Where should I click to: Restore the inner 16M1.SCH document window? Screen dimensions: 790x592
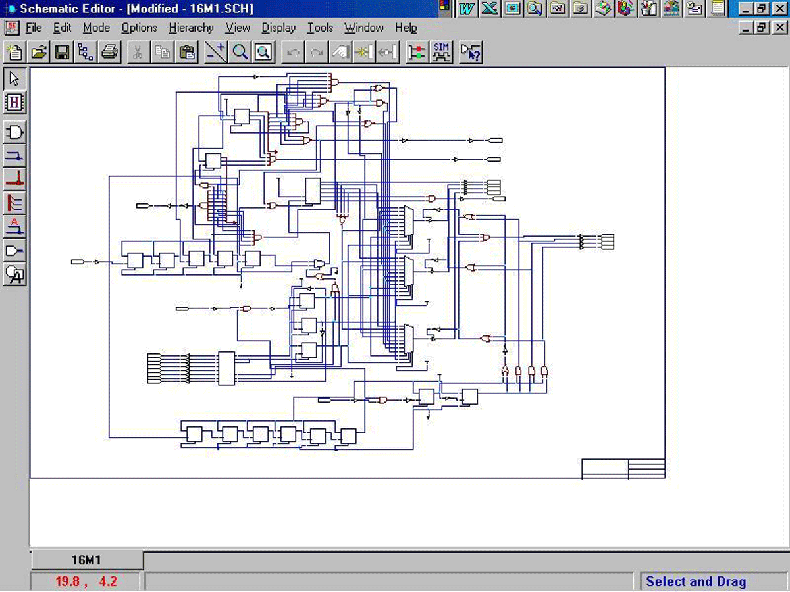click(x=762, y=28)
